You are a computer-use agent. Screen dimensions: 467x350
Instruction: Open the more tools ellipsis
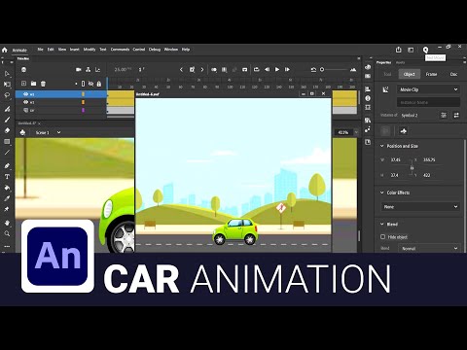[7, 246]
